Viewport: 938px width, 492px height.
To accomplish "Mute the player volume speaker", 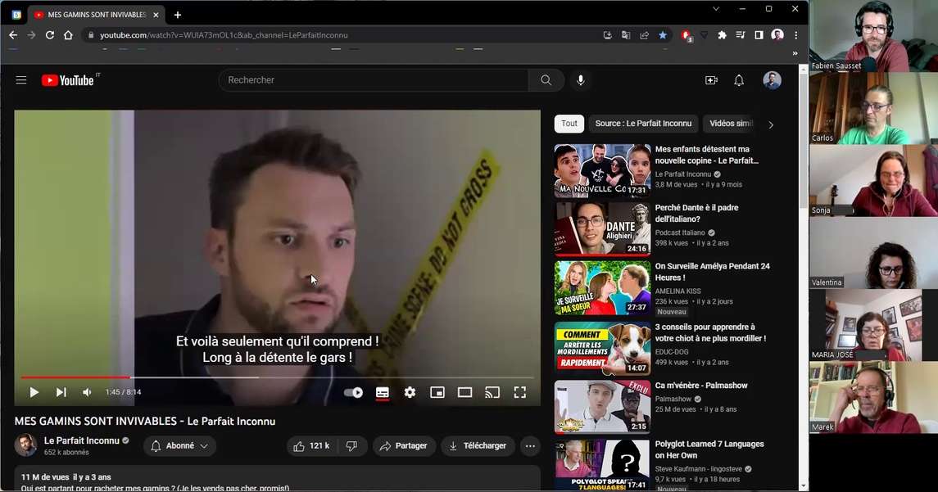I will point(88,392).
